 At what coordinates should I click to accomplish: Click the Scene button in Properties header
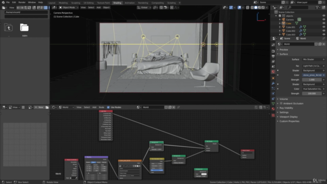[285, 39]
